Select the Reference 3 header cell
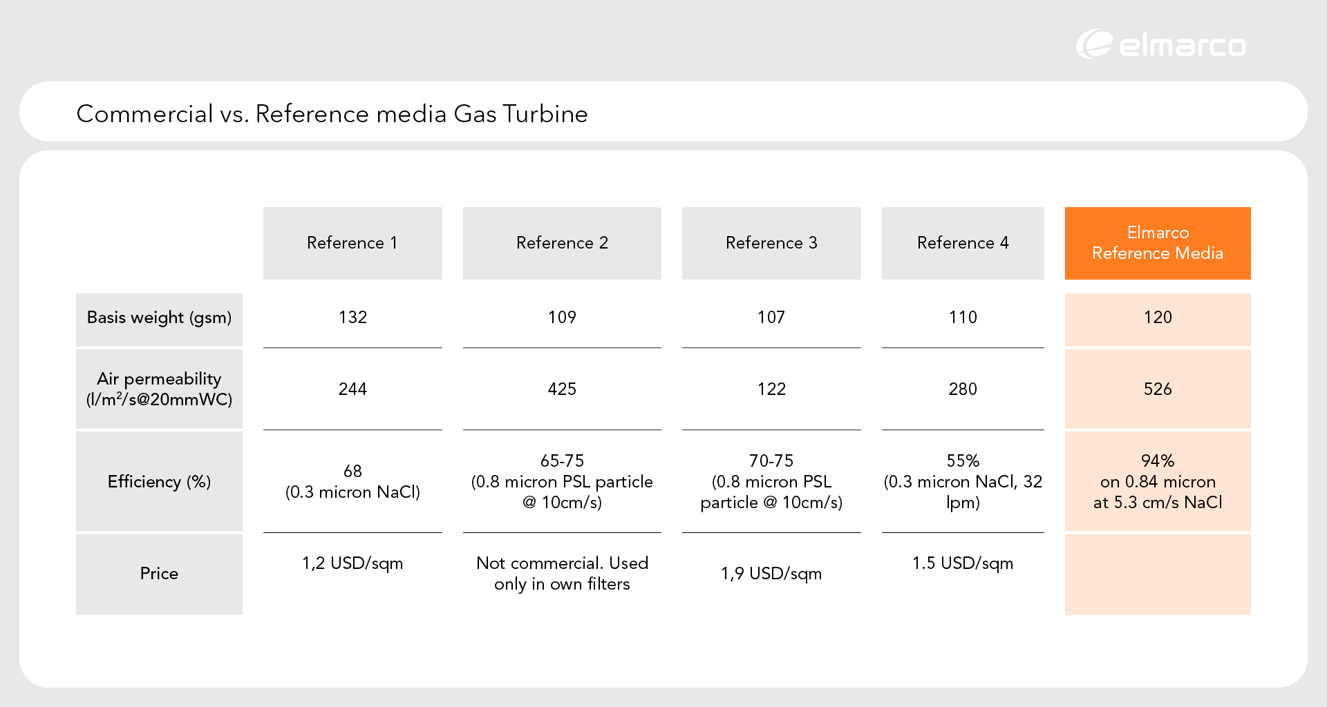This screenshot has width=1327, height=707. pyautogui.click(x=771, y=243)
